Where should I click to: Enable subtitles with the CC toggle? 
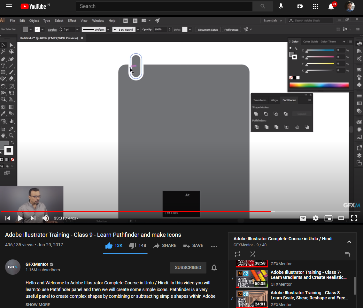click(303, 218)
